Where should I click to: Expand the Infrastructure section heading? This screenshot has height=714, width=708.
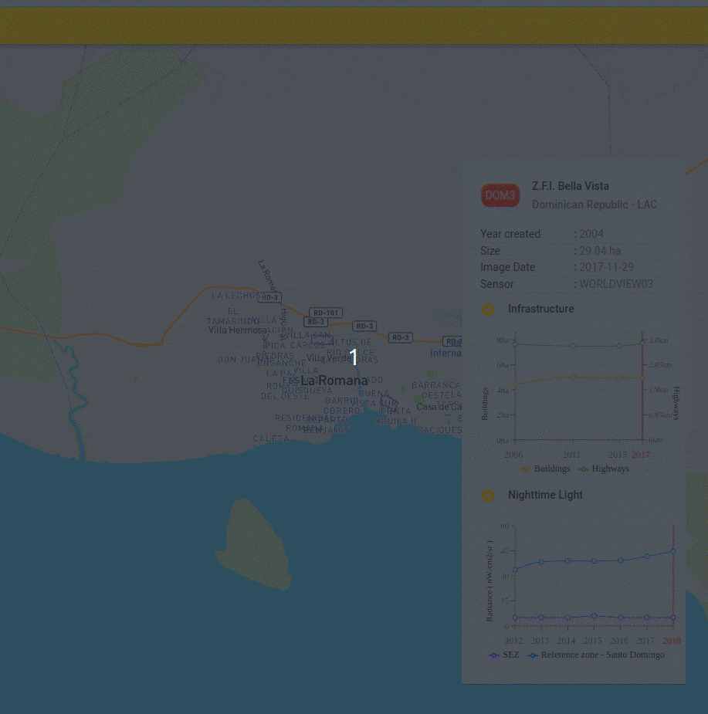[x=540, y=309]
